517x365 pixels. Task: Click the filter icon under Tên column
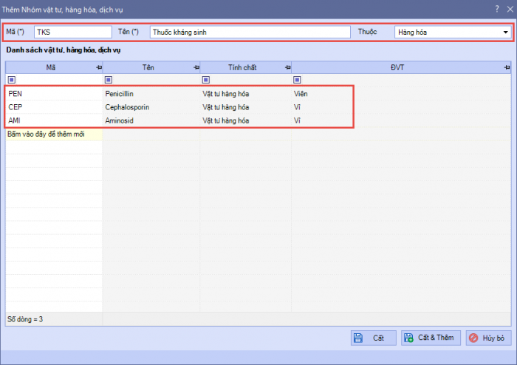[108, 80]
